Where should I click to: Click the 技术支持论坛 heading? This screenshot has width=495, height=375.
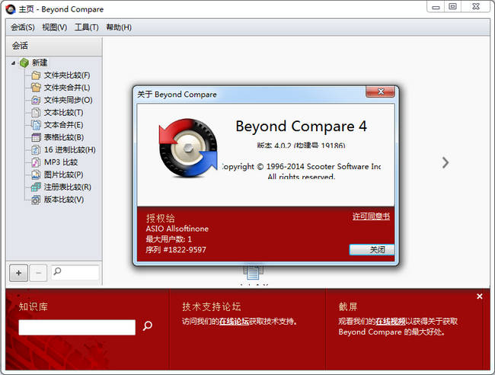211,306
